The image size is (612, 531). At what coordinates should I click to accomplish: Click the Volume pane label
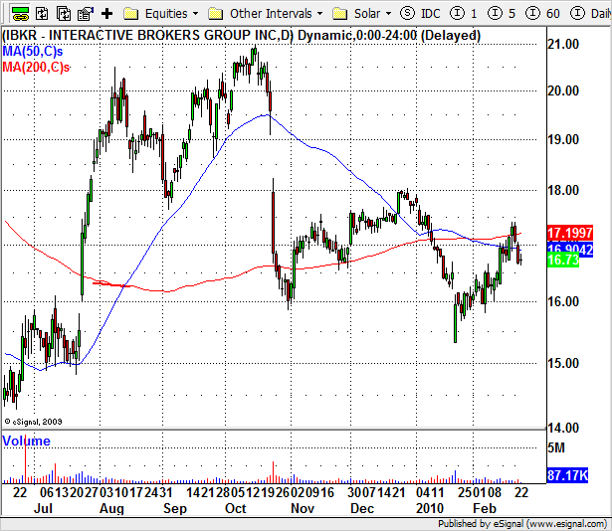pos(26,441)
